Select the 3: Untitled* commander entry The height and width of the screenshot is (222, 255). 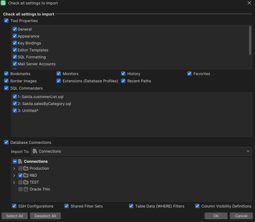30,111
